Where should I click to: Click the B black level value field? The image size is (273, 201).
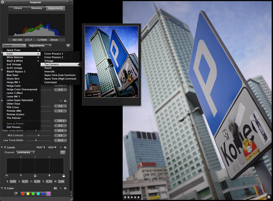[x=13, y=181]
